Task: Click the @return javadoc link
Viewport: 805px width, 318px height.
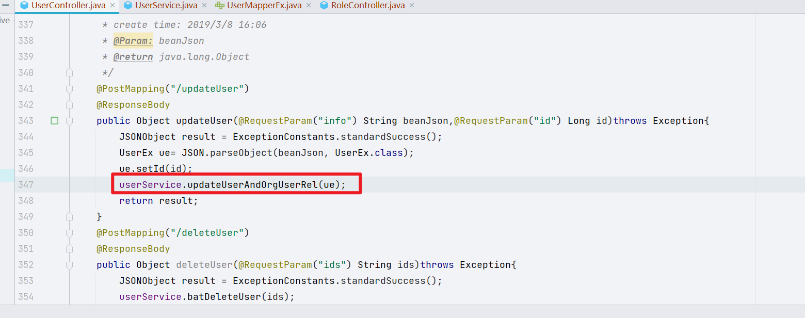Action: tap(133, 57)
